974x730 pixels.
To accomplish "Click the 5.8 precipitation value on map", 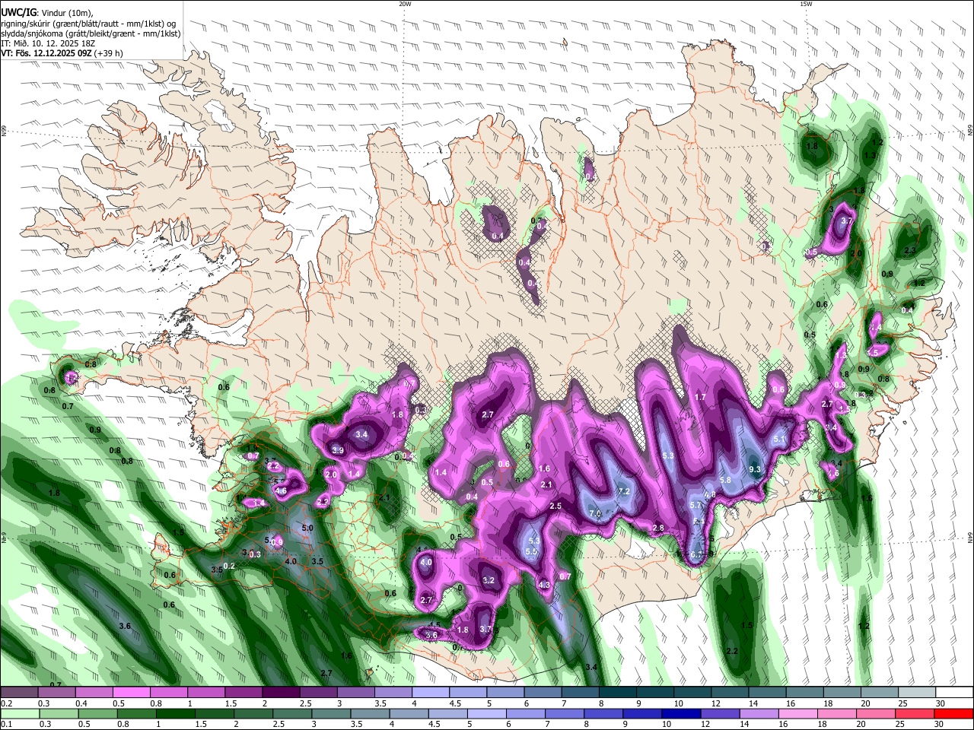I will tap(725, 481).
